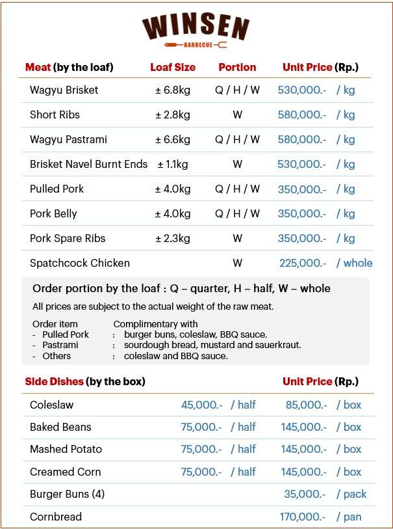Click the Winsen Barbecue logo
This screenshot has width=393, height=529.
tap(196, 29)
